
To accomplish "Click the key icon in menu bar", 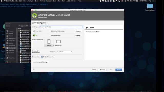I will 116,1.
